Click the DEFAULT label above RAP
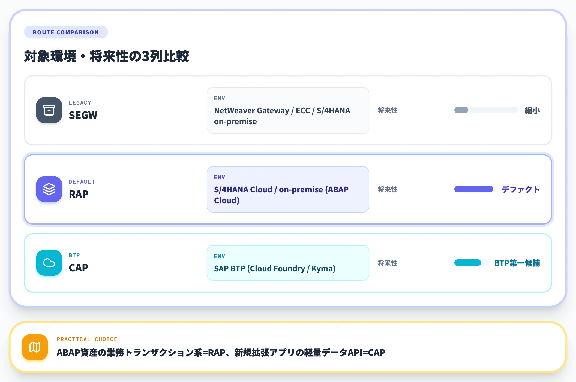 [x=82, y=182]
